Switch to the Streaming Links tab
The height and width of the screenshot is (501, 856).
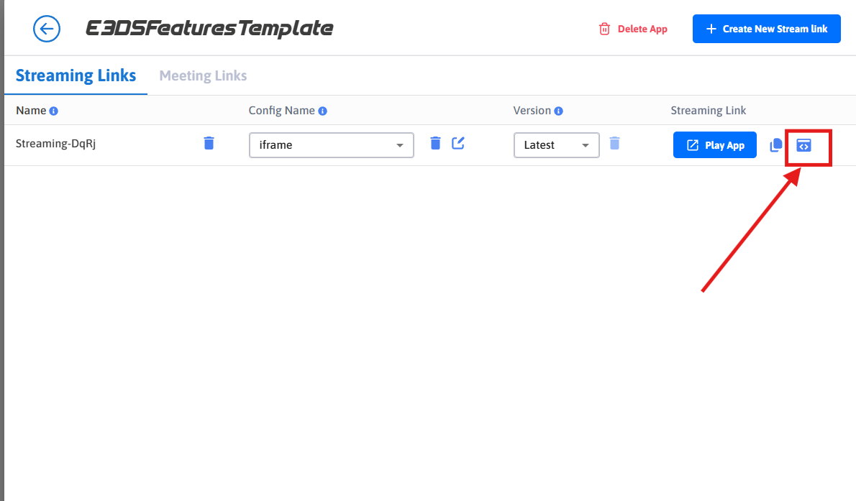click(x=76, y=75)
